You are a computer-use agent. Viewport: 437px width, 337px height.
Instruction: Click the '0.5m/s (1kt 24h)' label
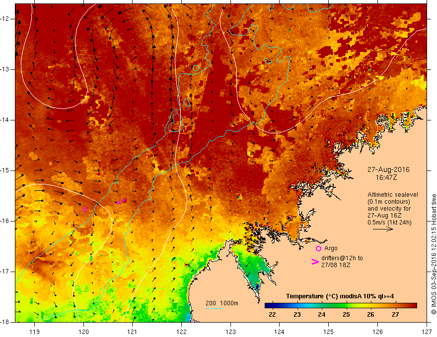pos(389,223)
